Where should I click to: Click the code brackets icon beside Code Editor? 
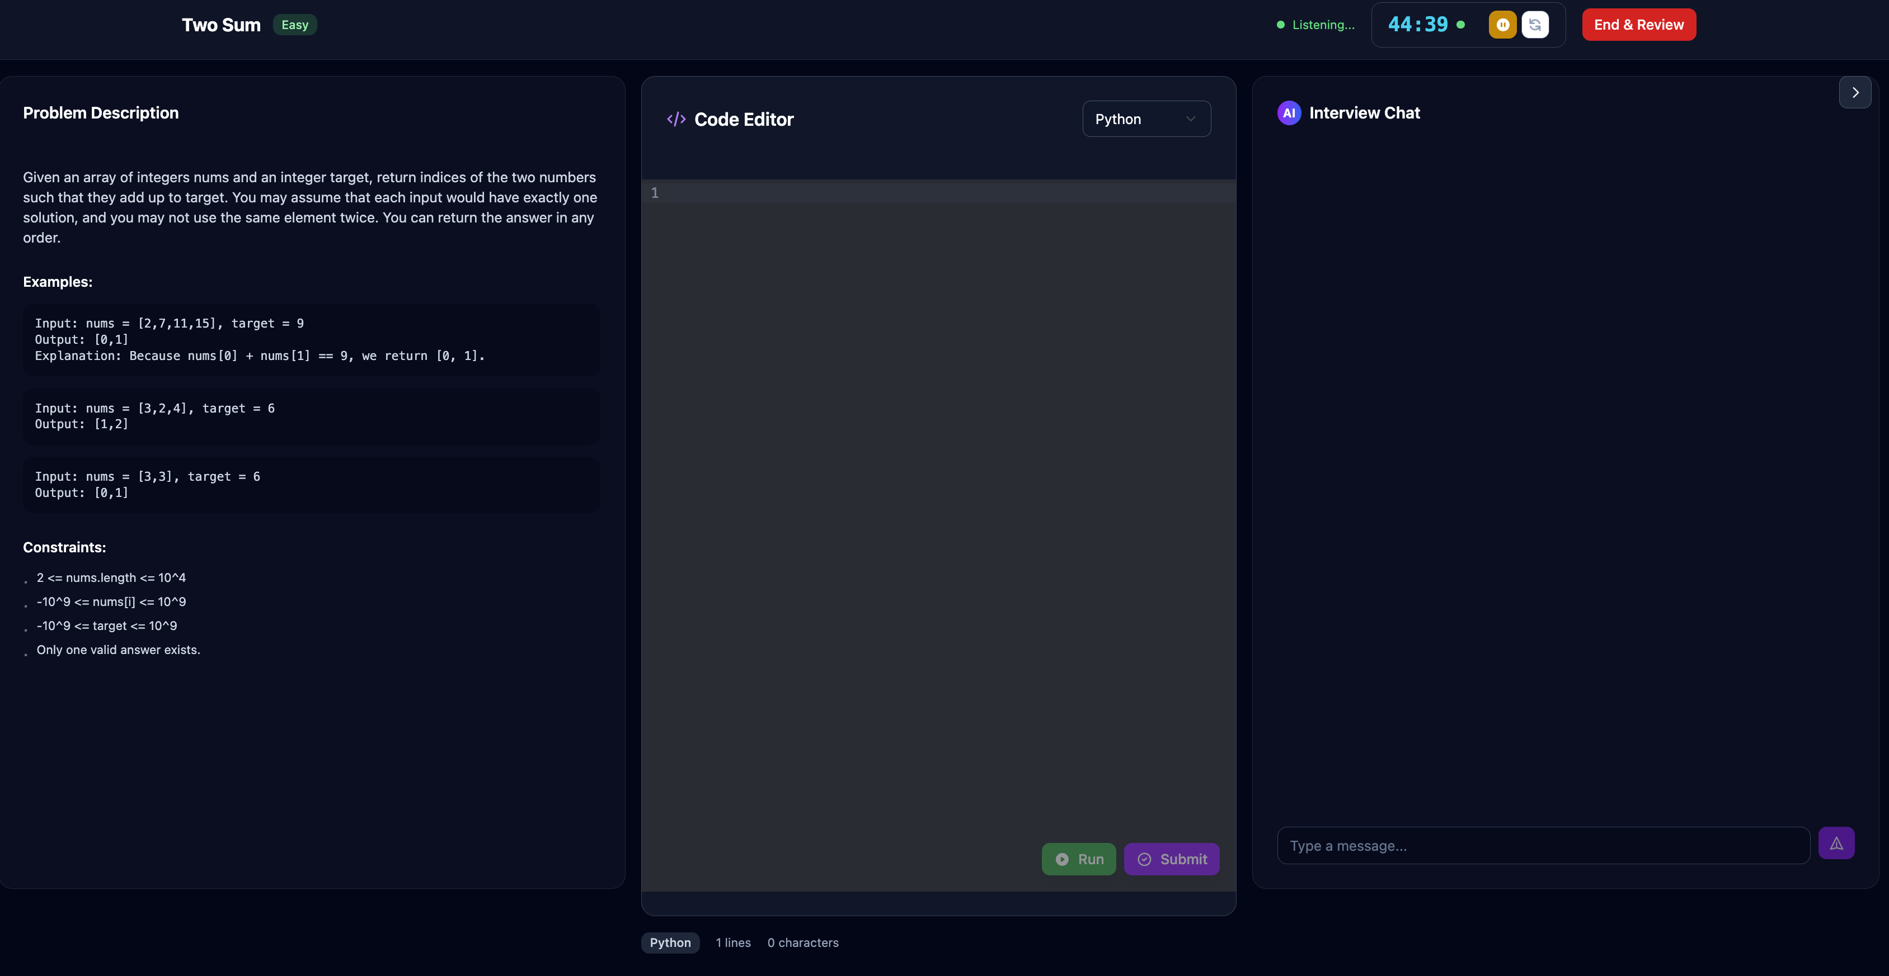point(676,120)
